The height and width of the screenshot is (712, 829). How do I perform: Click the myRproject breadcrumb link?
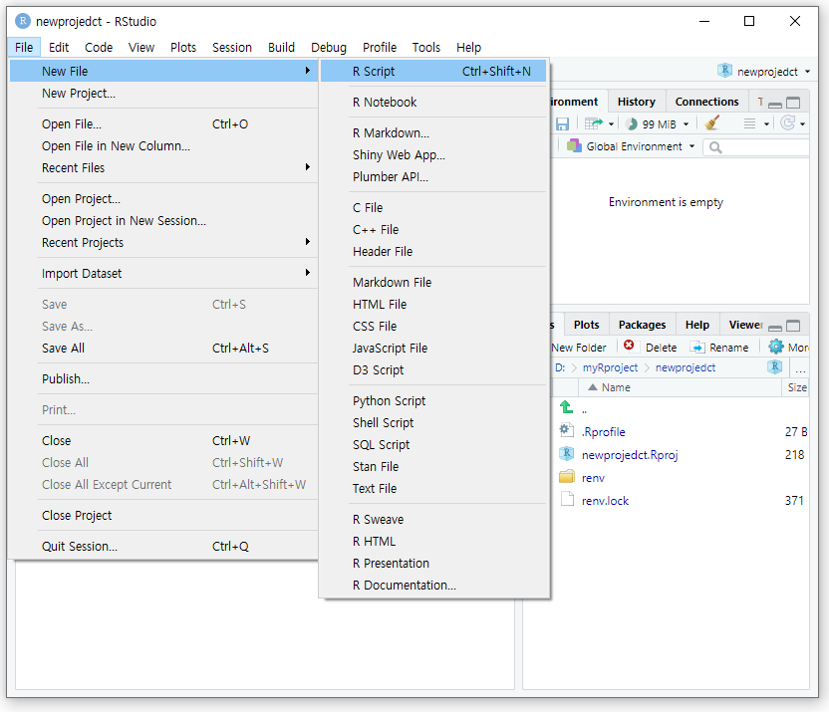[610, 367]
